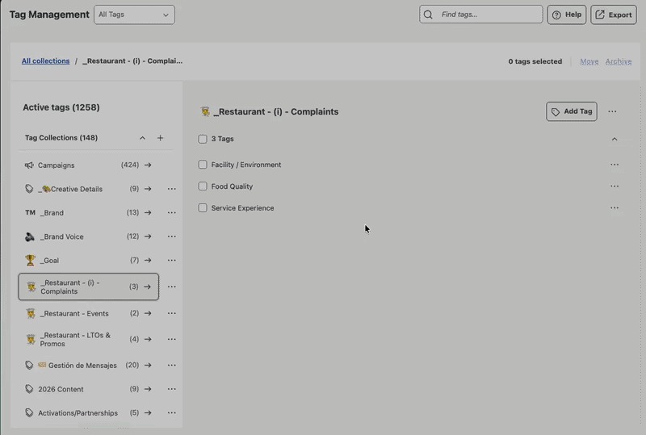Open more options for Food Quality tag
The image size is (646, 435).
[x=615, y=186]
